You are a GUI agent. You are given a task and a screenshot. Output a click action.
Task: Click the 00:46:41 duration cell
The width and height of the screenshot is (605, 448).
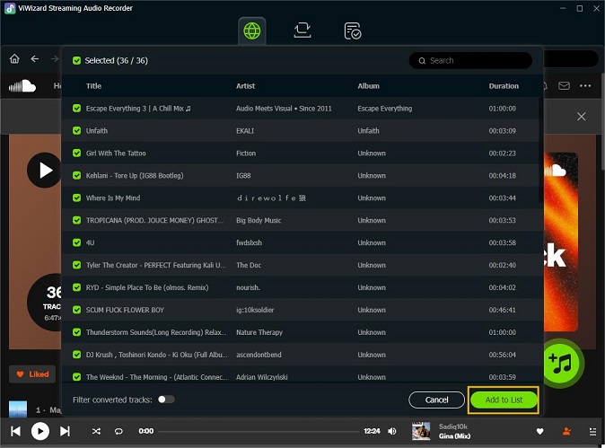coord(502,310)
